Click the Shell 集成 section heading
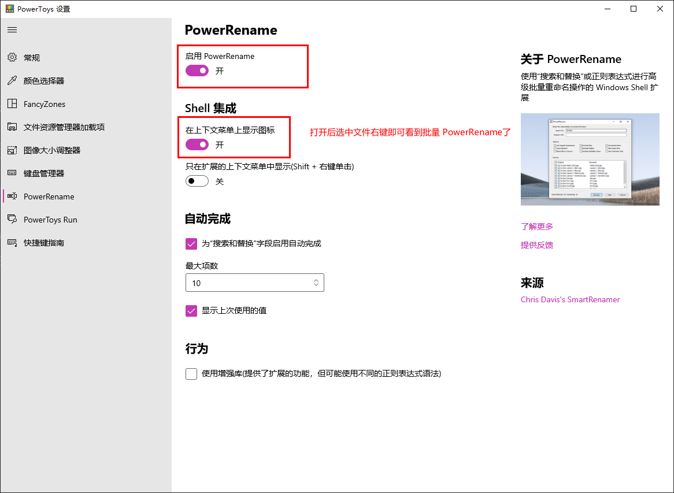 (x=210, y=108)
